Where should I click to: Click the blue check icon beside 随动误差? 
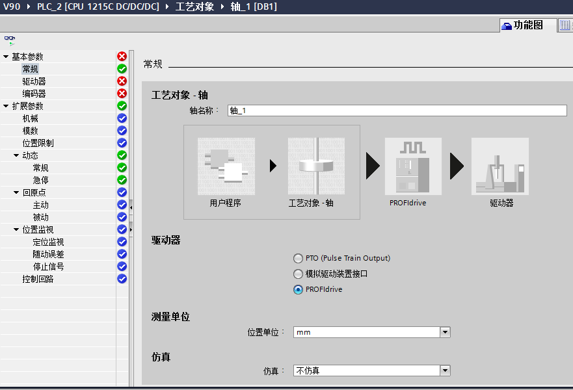tap(122, 254)
